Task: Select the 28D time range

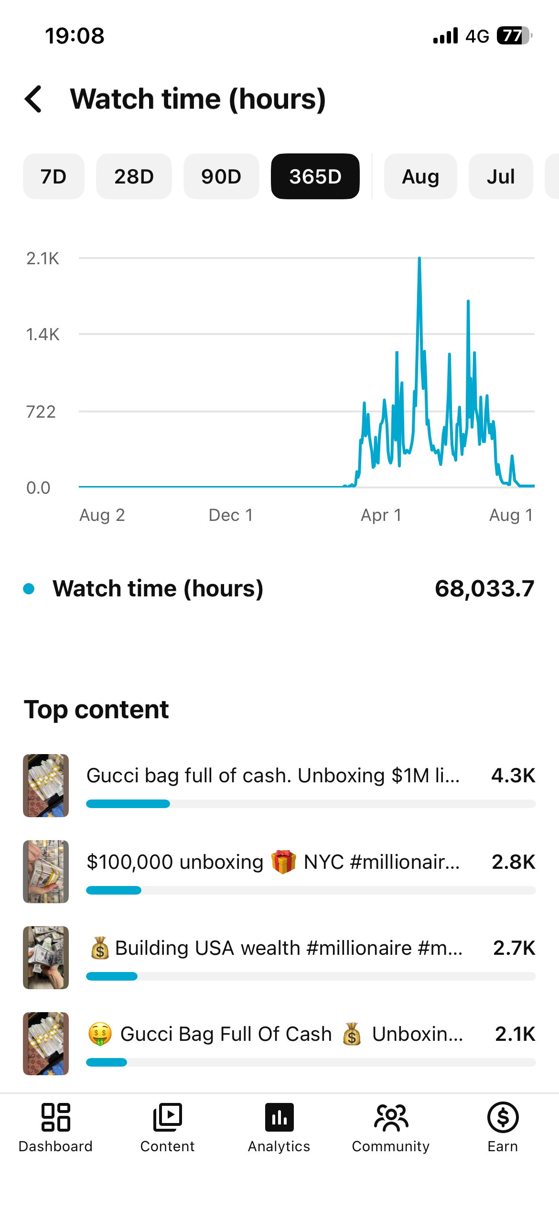Action: click(134, 176)
